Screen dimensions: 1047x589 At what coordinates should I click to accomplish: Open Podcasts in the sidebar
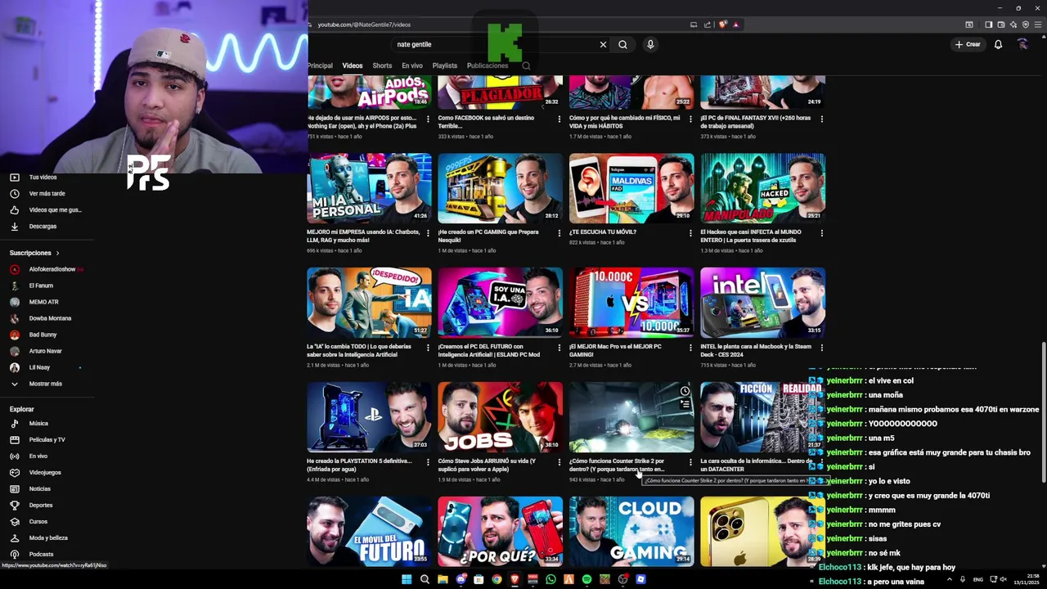[31, 555]
